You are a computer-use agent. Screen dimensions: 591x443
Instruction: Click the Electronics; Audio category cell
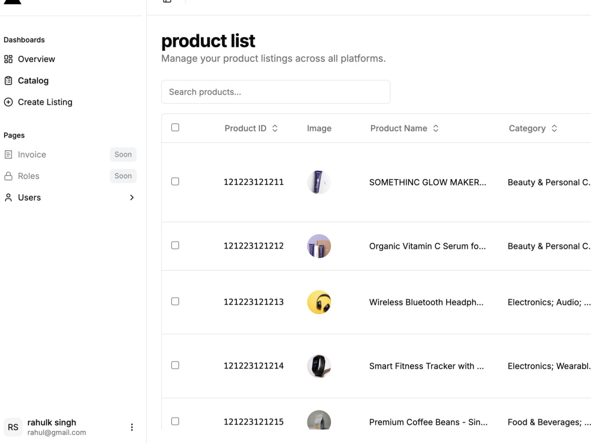[549, 302]
